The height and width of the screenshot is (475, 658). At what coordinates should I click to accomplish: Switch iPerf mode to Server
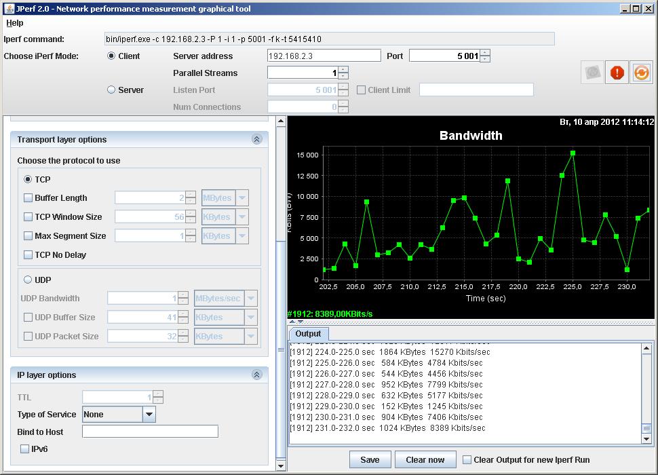click(111, 90)
